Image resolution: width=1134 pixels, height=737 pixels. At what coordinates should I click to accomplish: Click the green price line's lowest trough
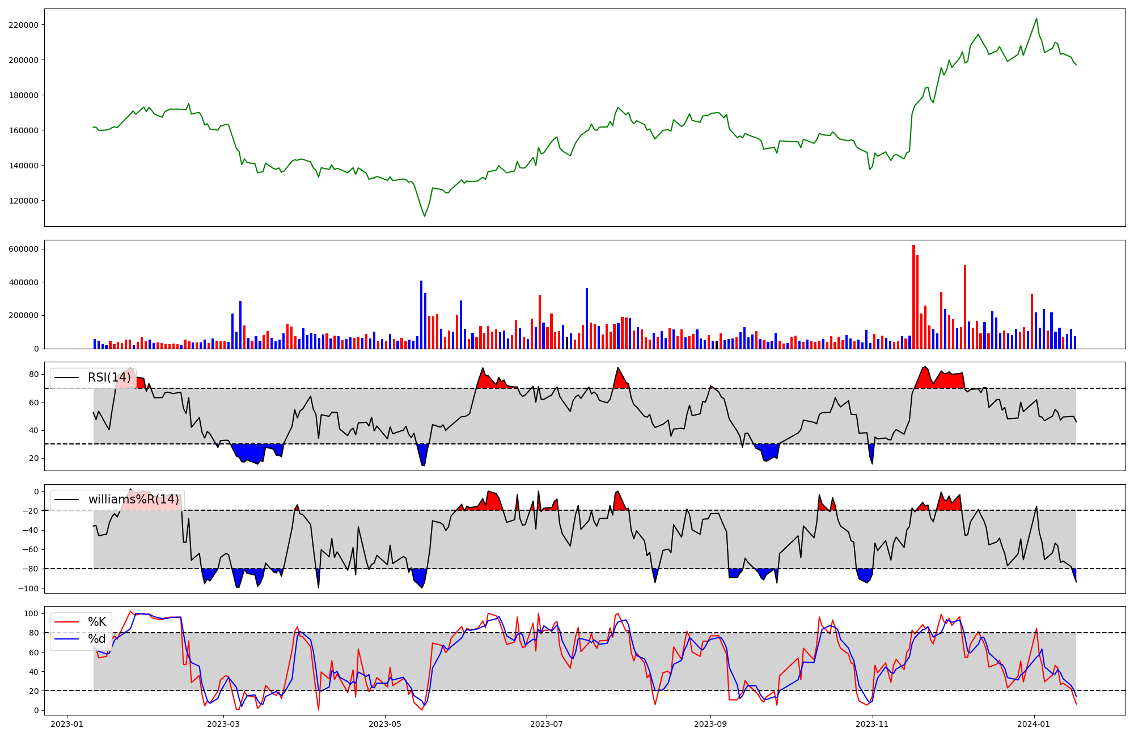point(424,216)
